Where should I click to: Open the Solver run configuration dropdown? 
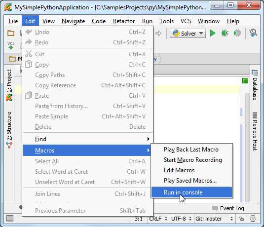[x=188, y=34]
